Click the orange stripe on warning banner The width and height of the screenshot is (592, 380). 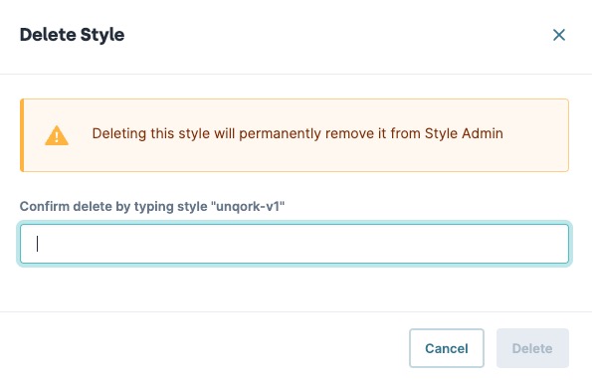pos(22,135)
